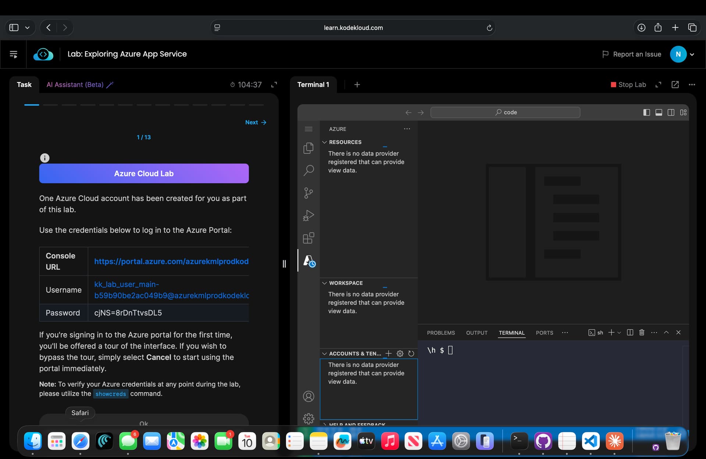Open Accounts icon in activity bar
This screenshot has height=459, width=706.
[x=308, y=396]
